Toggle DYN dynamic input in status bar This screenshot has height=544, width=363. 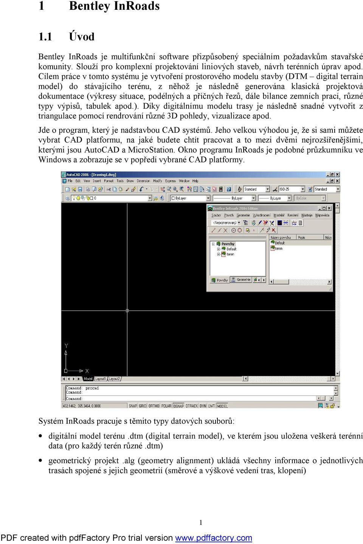pyautogui.click(x=203, y=406)
